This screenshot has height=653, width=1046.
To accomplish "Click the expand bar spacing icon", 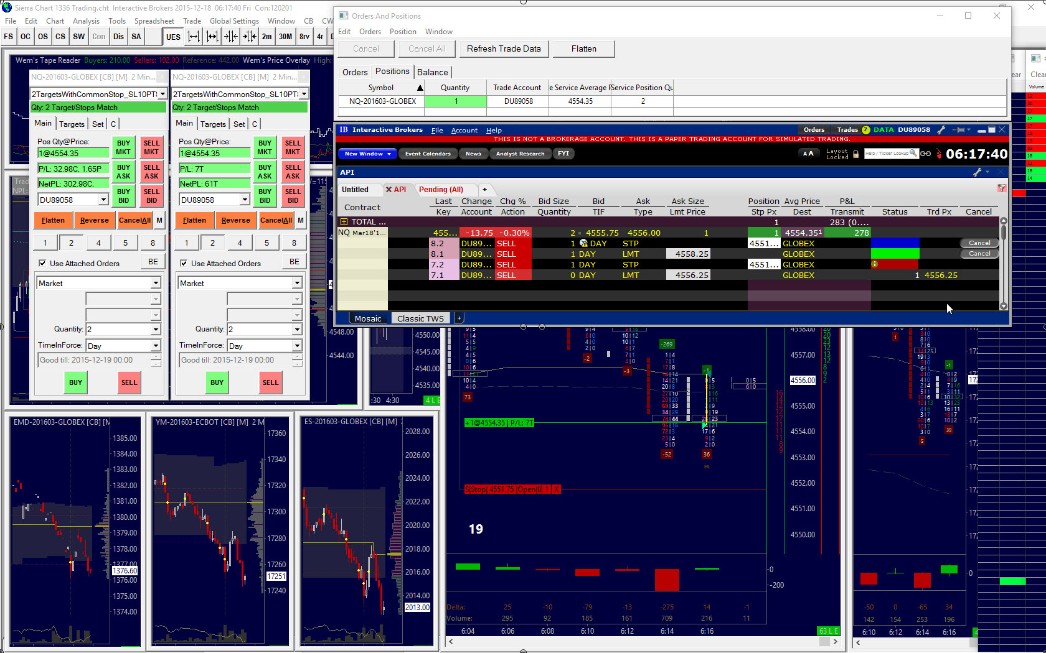I will click(194, 37).
